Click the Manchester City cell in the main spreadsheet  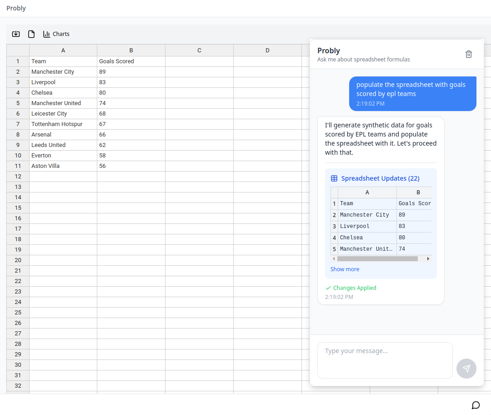click(63, 72)
